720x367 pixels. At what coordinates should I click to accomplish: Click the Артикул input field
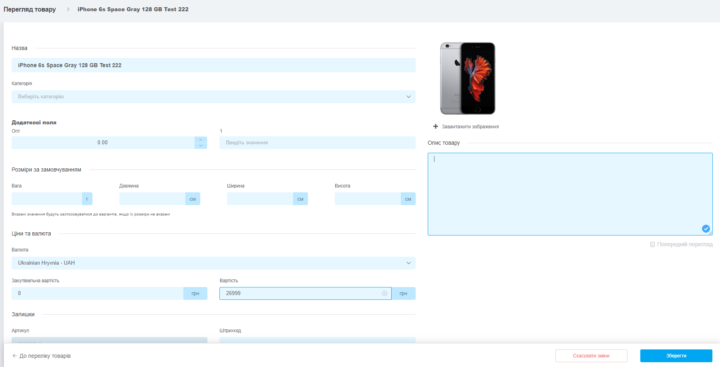[x=109, y=340]
